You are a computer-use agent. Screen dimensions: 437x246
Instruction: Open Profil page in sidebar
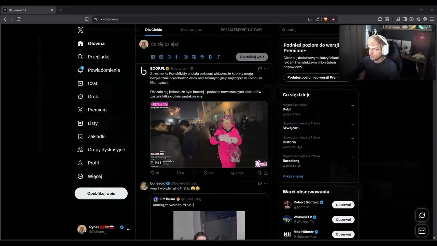click(x=88, y=163)
